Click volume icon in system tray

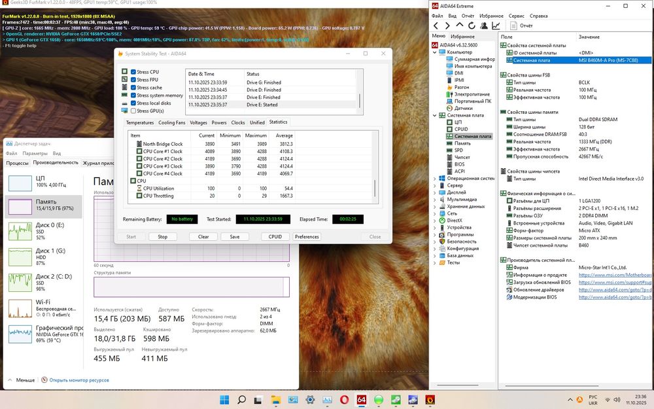(x=617, y=400)
